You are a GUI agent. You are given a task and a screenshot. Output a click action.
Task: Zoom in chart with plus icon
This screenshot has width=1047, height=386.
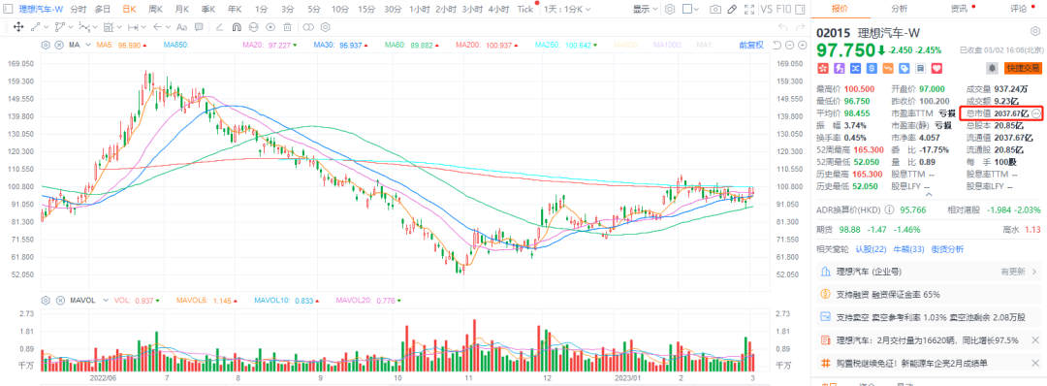point(802,45)
